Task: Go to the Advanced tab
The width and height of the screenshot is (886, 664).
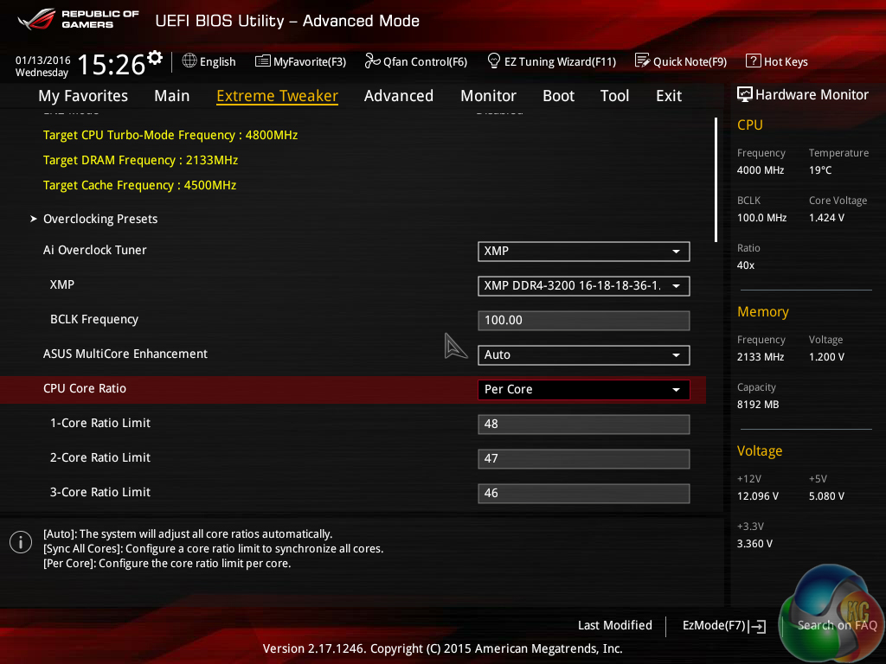Action: tap(399, 96)
